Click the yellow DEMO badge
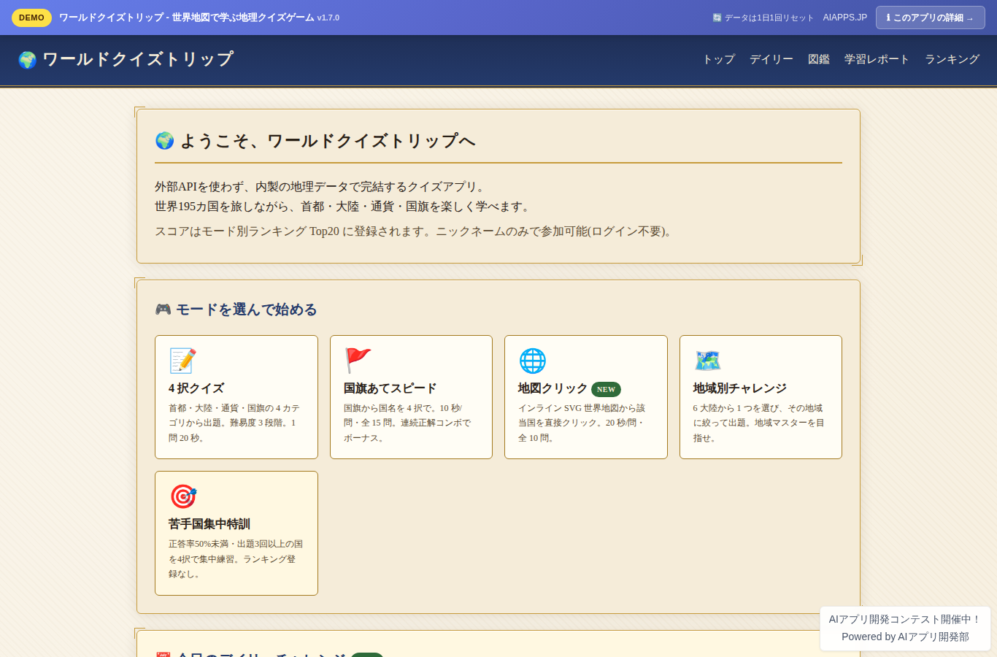 pos(31,18)
